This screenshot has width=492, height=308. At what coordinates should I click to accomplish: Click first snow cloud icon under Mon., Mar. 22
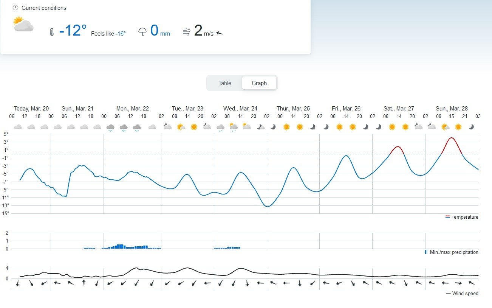point(110,128)
